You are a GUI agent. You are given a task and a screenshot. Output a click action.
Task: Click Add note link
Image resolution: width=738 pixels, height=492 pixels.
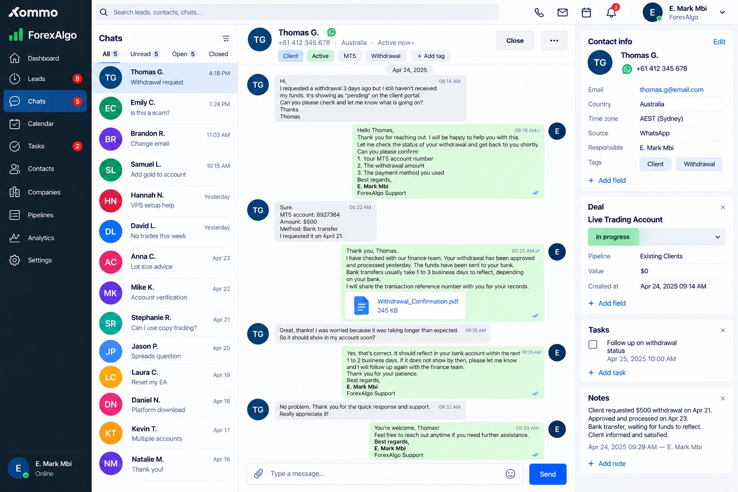point(607,464)
